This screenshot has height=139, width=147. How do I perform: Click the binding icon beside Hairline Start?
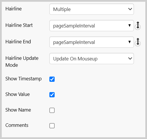[138, 26]
